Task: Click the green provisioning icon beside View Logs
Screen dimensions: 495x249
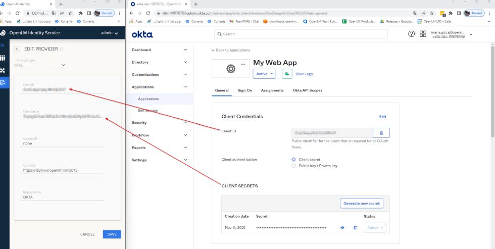Action: [x=286, y=74]
